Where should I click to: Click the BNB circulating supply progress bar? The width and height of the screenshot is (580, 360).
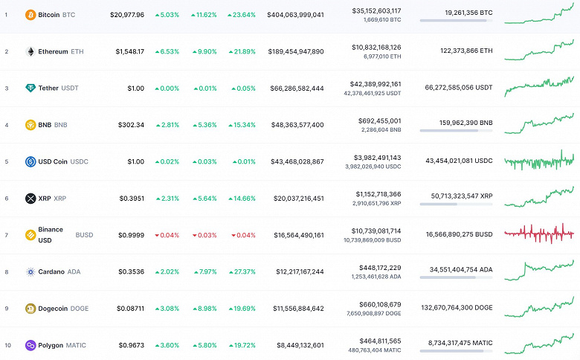(x=456, y=131)
